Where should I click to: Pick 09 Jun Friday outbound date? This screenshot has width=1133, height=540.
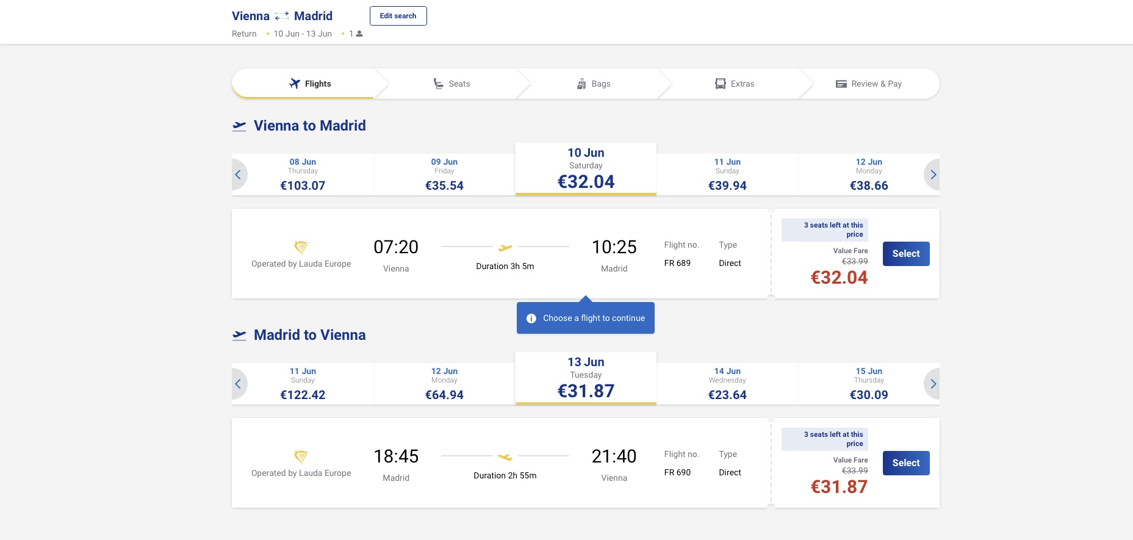point(444,175)
